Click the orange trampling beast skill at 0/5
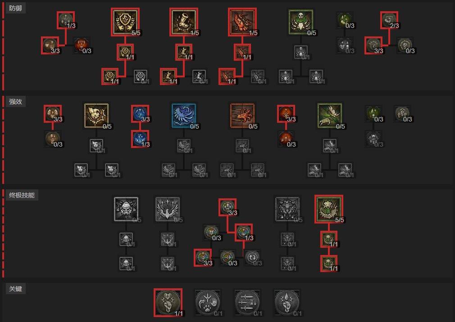 242,116
